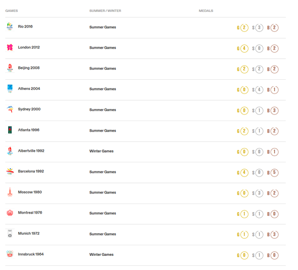Click the Barcelona 1992 bronze medal count
The width and height of the screenshot is (298, 270).
tap(275, 172)
